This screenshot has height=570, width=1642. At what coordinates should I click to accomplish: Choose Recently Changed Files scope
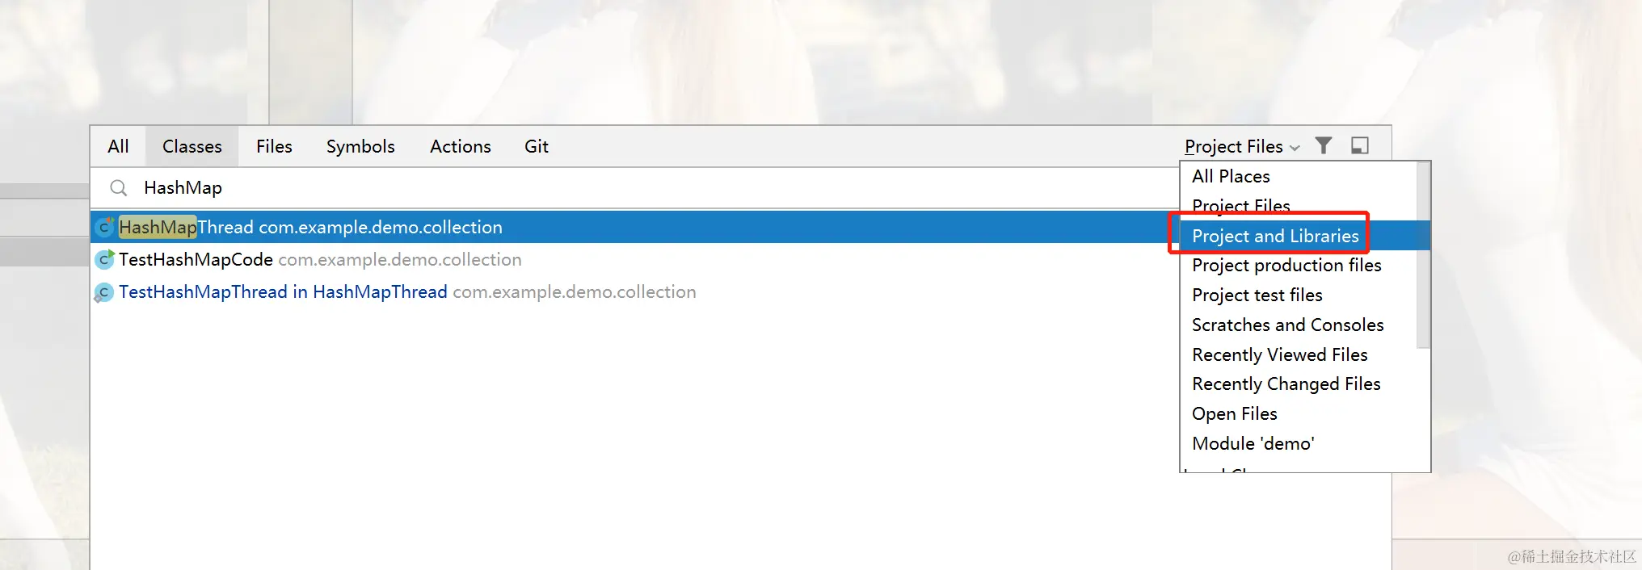(1299, 383)
